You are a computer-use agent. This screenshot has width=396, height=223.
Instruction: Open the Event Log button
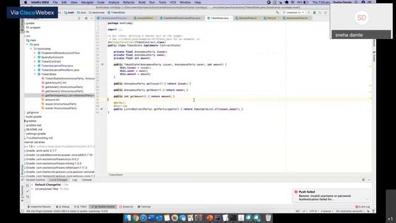[x=363, y=207]
